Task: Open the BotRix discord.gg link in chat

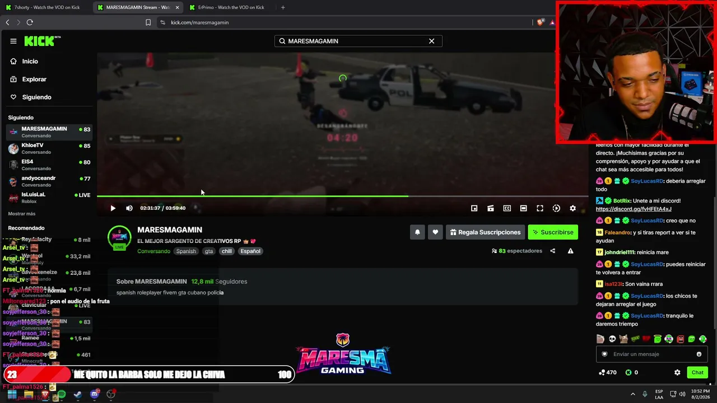Action: 634,209
